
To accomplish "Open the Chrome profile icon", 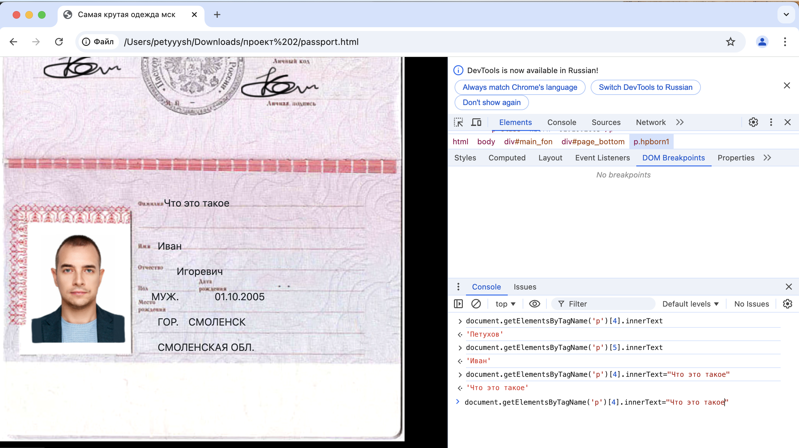I will click(x=762, y=42).
